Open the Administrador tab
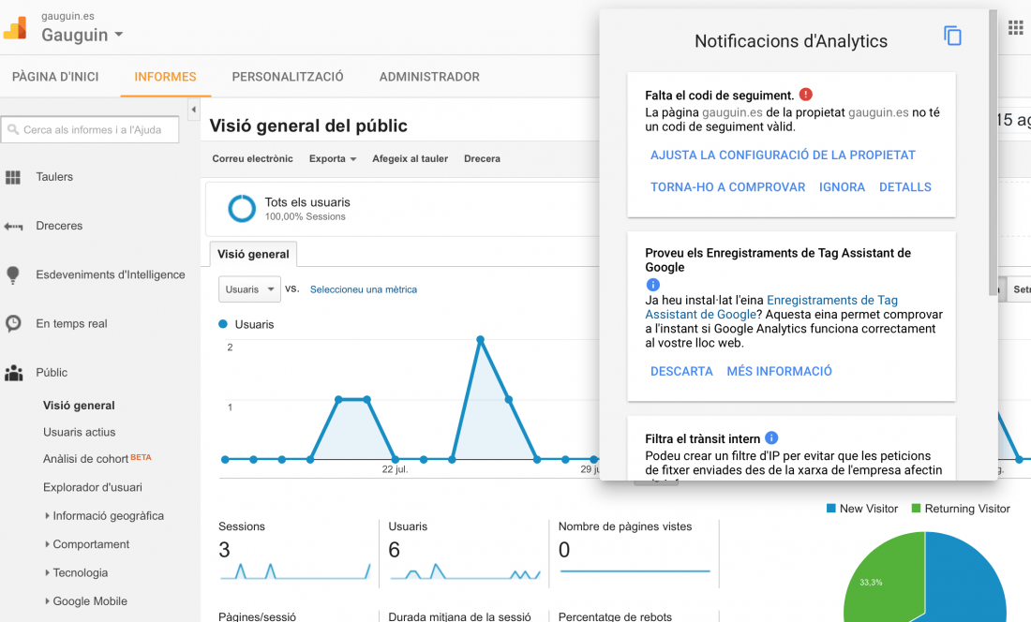This screenshot has height=622, width=1031. coord(429,77)
